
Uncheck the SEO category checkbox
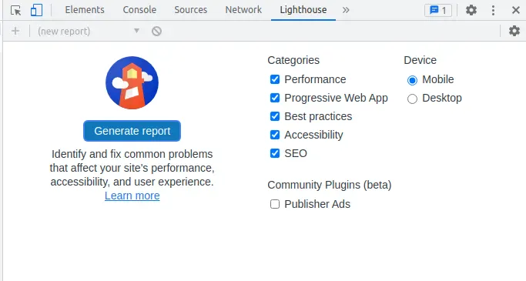point(275,153)
